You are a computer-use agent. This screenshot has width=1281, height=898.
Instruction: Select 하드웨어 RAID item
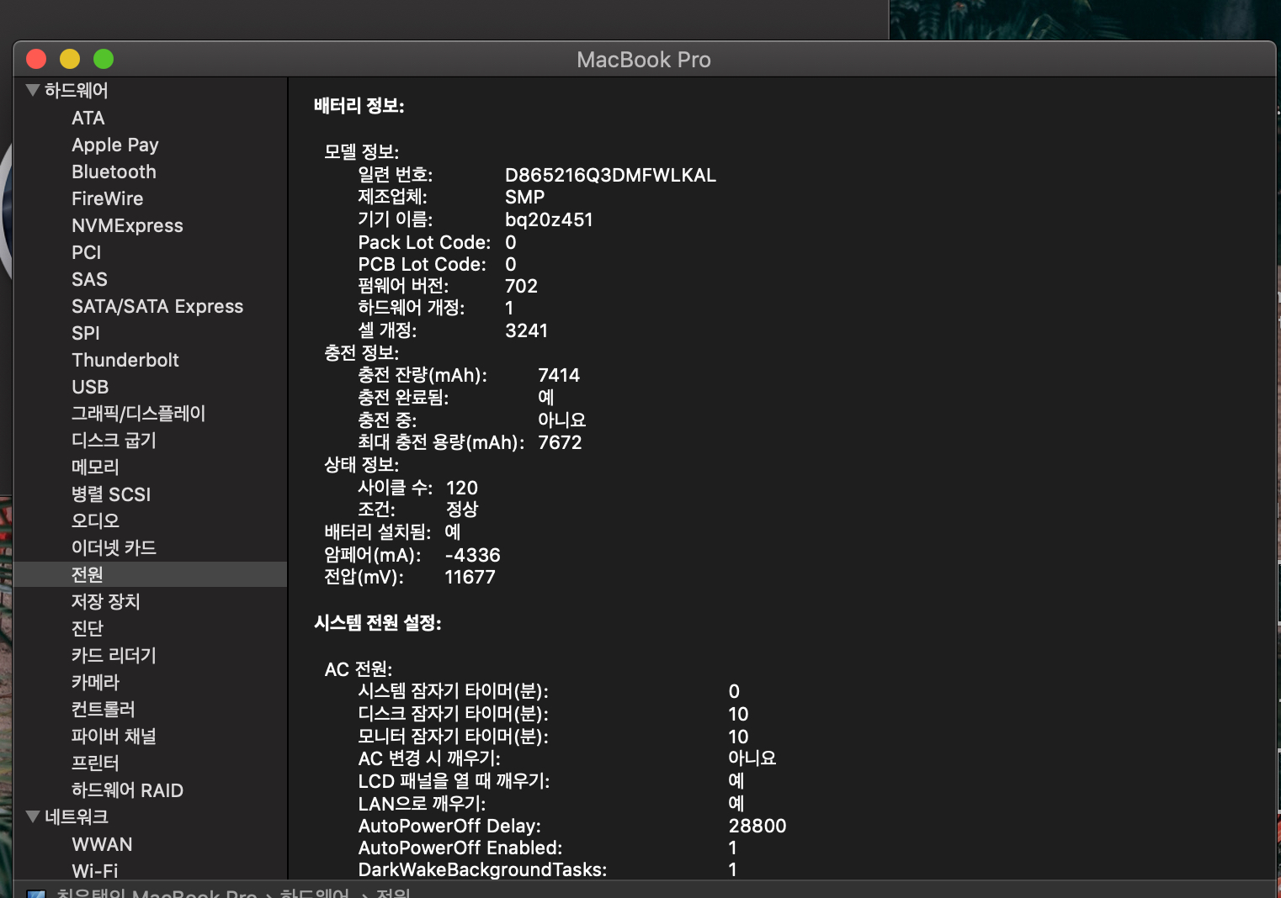point(127,790)
